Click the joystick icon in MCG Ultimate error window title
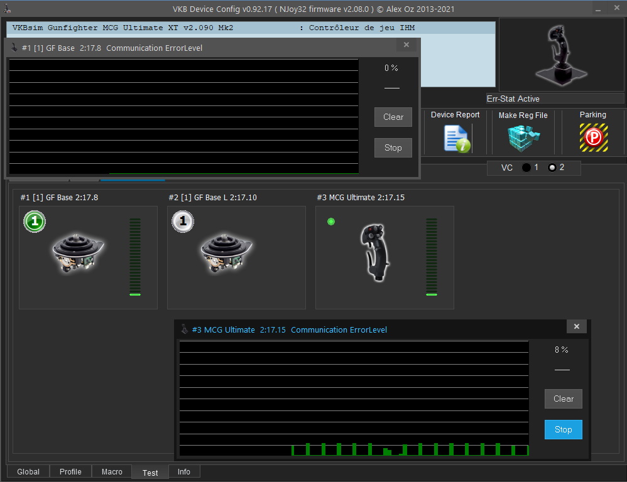The width and height of the screenshot is (627, 482). pyautogui.click(x=184, y=329)
